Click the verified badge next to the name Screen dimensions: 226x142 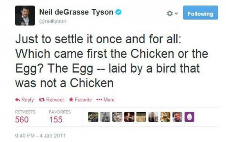coord(118,12)
